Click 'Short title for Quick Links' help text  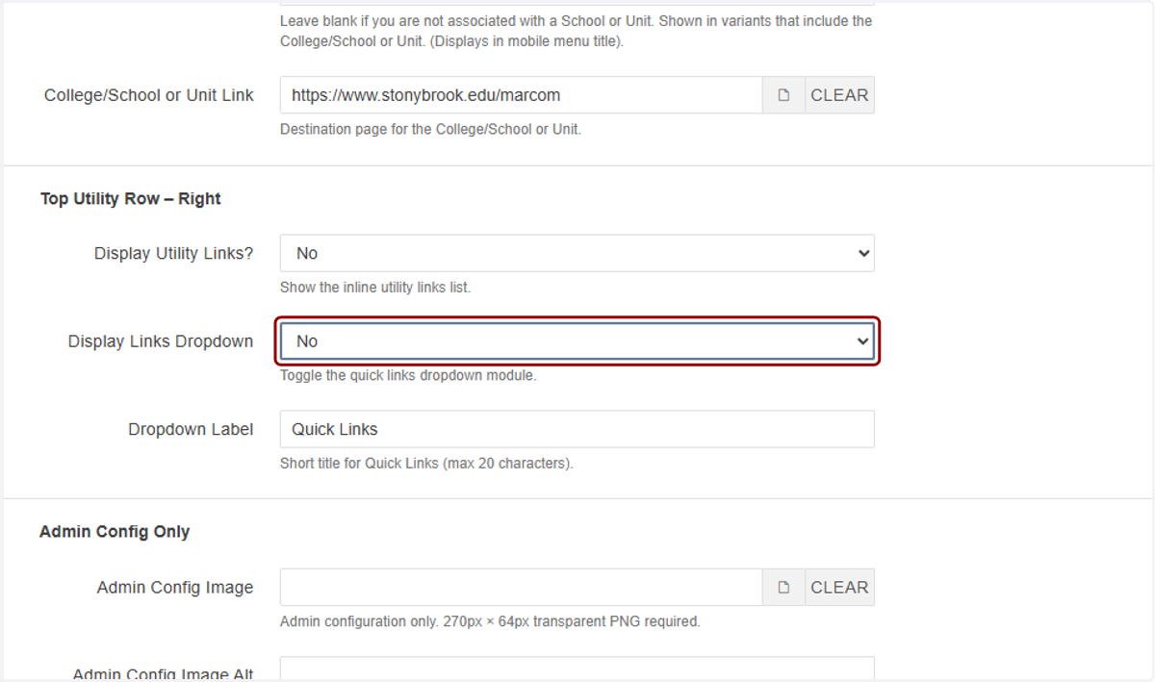click(x=426, y=464)
